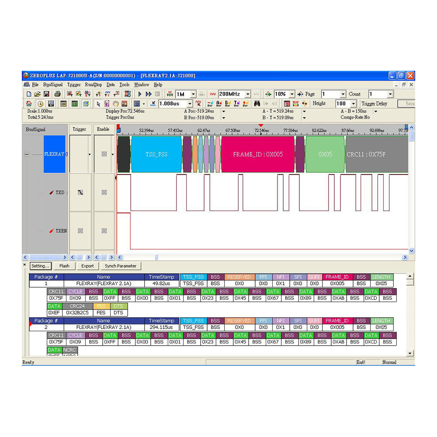Click the Repetitive Run icon
The image size is (437, 437).
pos(149,94)
